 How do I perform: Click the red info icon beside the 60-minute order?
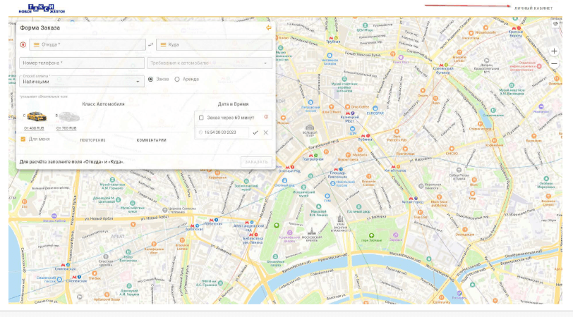click(x=266, y=117)
